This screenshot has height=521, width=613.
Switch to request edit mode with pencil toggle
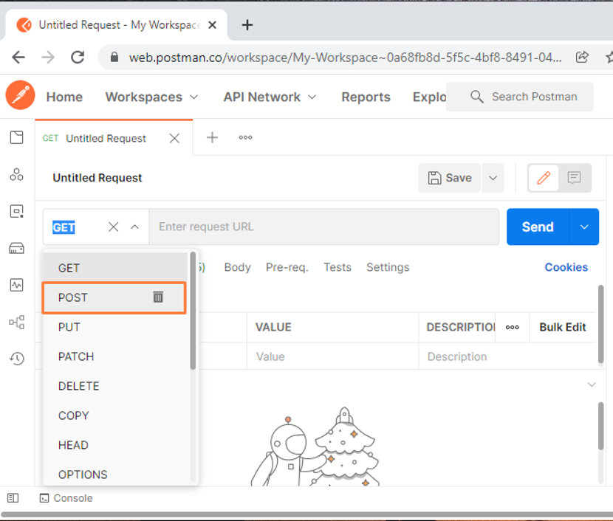[544, 178]
